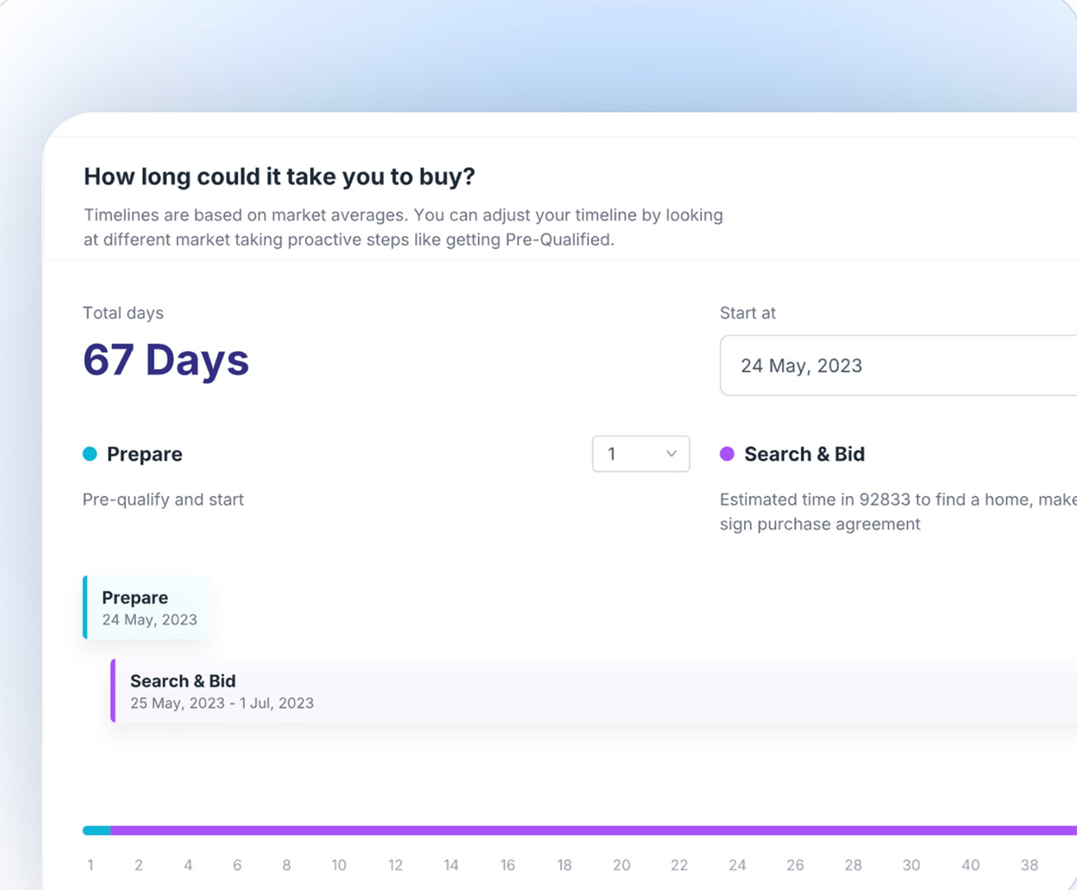Select day 40 on the timeline axis
Screen dimensions: 1077x890
(x=971, y=865)
